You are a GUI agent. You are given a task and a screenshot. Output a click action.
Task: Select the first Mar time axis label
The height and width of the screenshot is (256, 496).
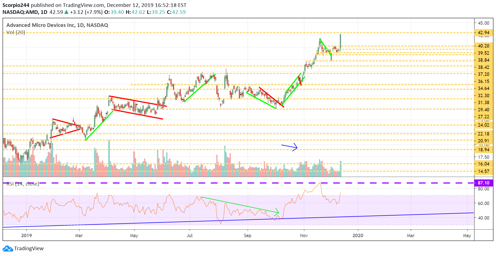(79, 235)
